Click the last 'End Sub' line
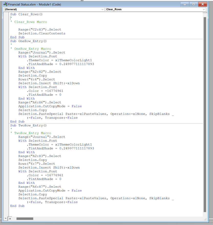This screenshot has width=213, height=225. [x=17, y=206]
